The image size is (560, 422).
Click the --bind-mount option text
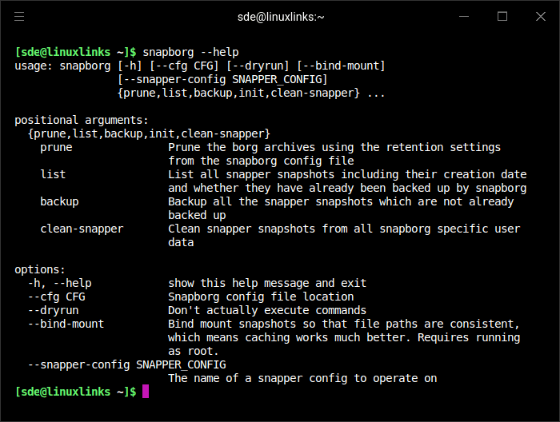point(66,324)
